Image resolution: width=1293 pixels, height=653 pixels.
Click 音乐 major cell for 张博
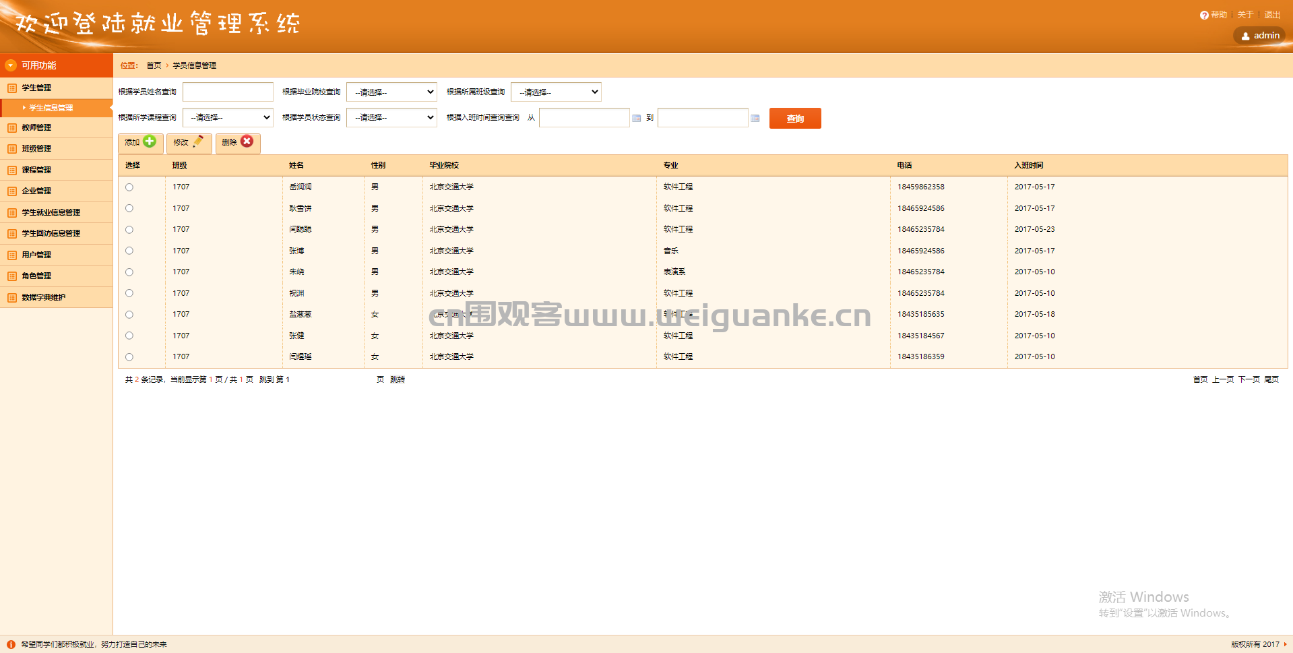(x=671, y=251)
